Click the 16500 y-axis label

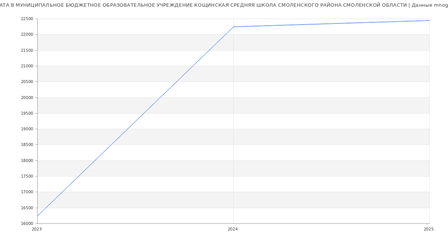tap(27, 208)
